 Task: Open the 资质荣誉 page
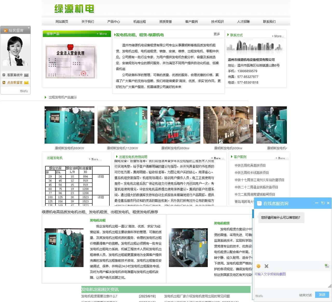point(165,22)
